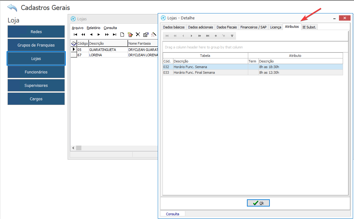This screenshot has height=219, width=354.
Task: Select the Horário Func. Final Semana row
Action: click(x=194, y=72)
